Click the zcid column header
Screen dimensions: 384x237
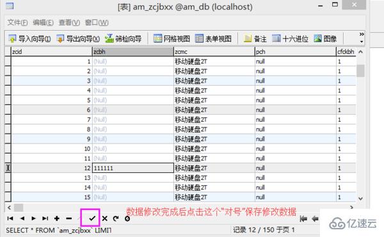click(x=52, y=52)
